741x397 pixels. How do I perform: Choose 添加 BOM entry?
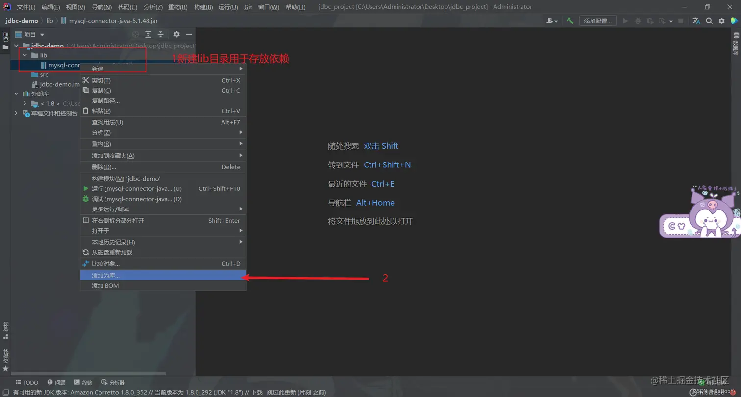click(163, 285)
